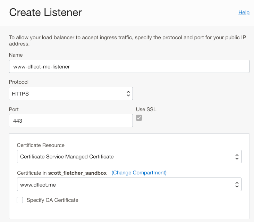Click the Protocol dropdown arrows icon
The image size is (254, 222).
click(x=128, y=93)
